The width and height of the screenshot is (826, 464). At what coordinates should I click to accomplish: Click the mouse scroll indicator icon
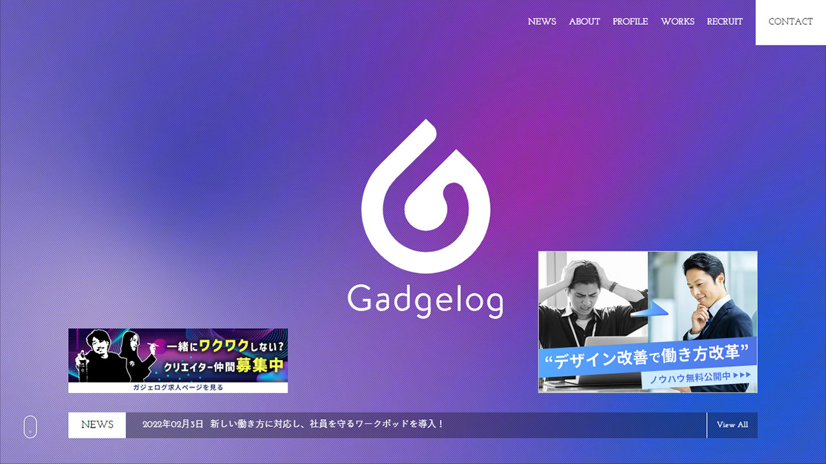click(x=30, y=427)
